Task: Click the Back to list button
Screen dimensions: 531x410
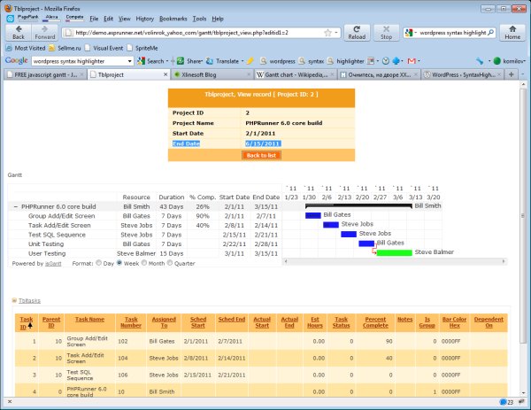Action: coord(261,155)
